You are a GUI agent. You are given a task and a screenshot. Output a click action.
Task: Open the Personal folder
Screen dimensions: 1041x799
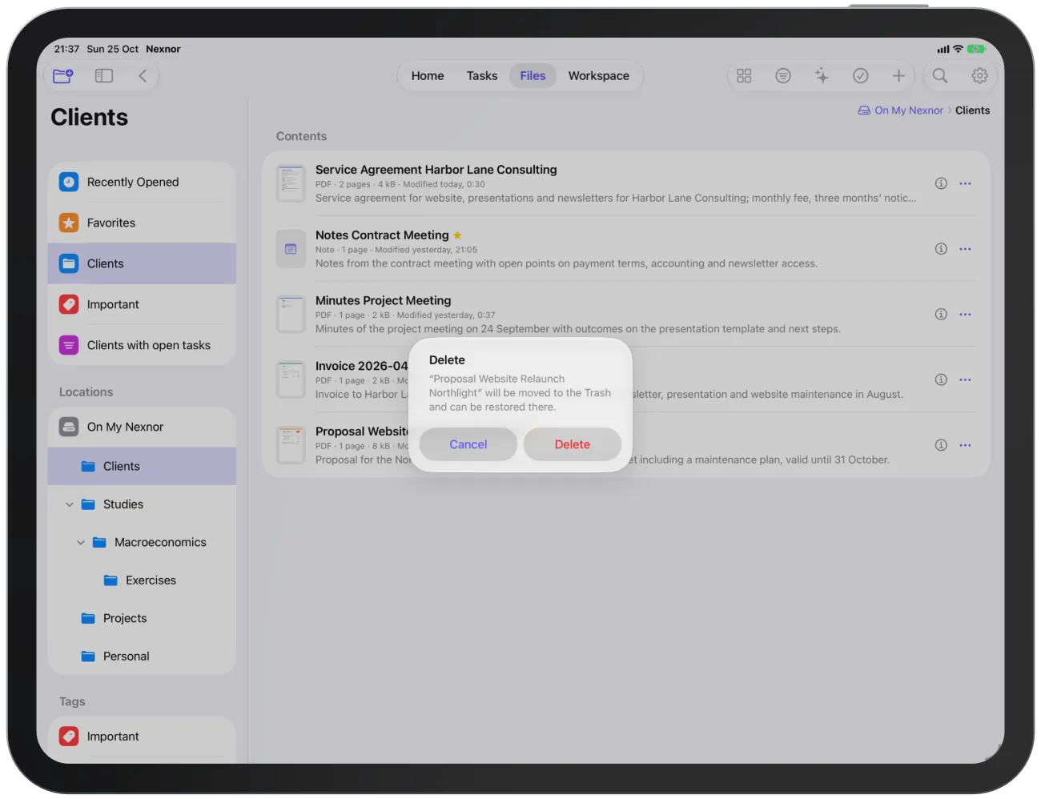click(142, 656)
